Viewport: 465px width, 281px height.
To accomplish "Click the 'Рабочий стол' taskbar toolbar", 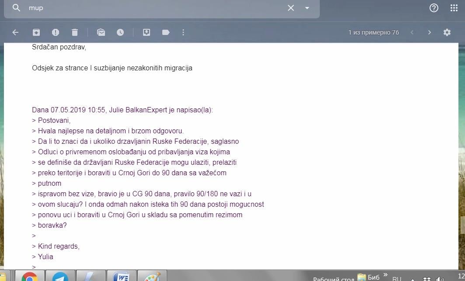I will pos(334,279).
